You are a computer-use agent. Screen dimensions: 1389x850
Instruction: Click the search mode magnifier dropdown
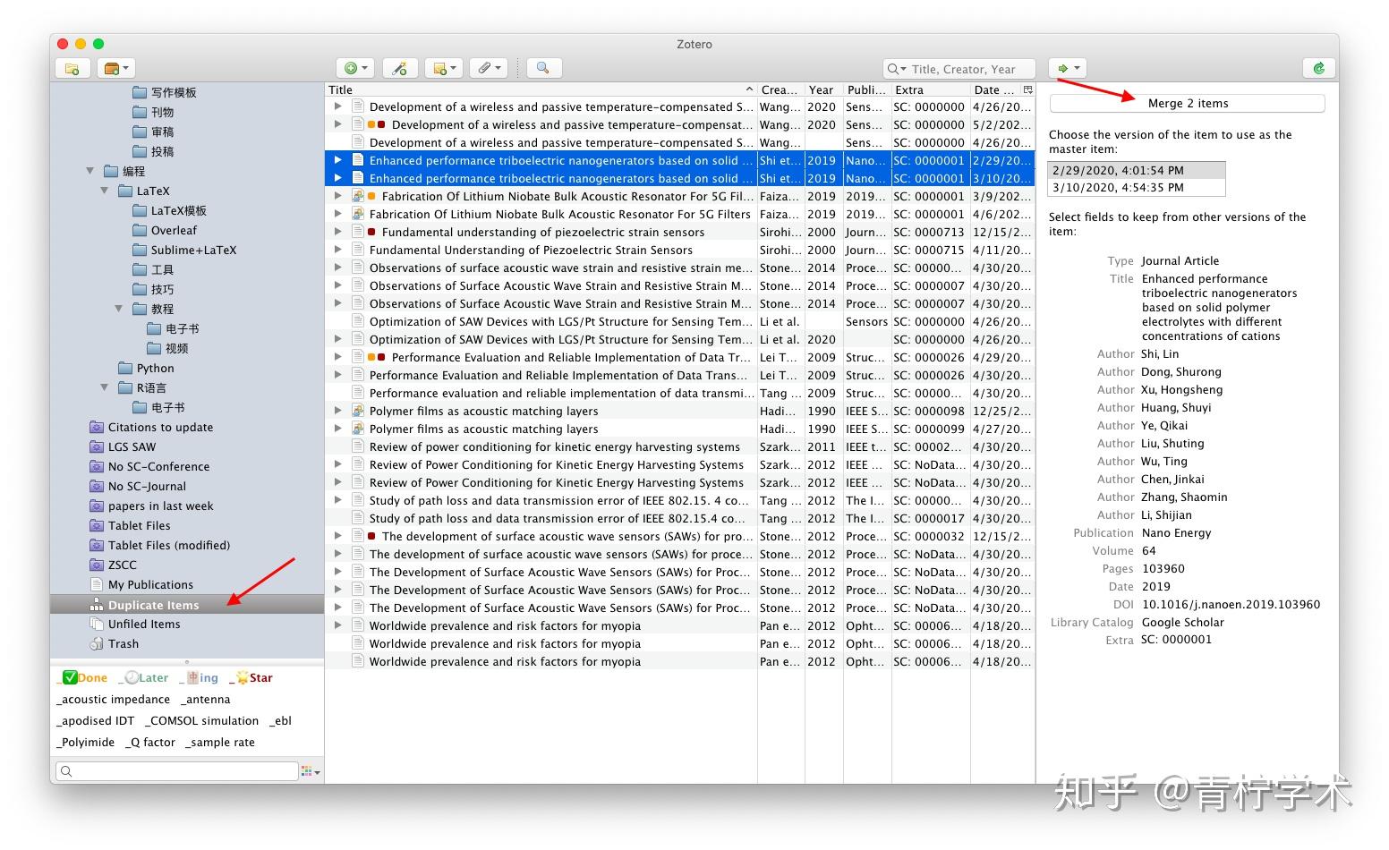(897, 69)
